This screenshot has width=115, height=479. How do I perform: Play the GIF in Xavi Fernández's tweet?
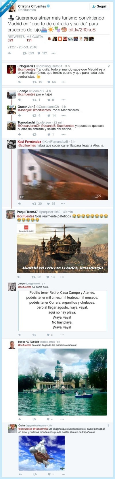(63, 174)
